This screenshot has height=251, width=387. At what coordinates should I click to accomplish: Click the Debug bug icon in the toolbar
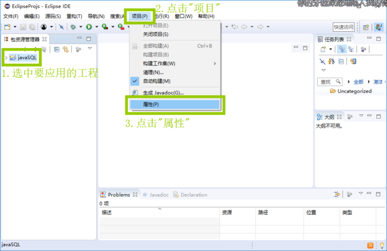tap(73, 27)
